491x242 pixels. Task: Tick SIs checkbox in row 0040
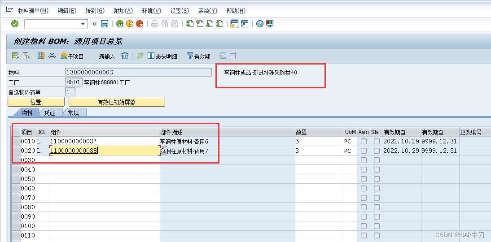point(377,169)
